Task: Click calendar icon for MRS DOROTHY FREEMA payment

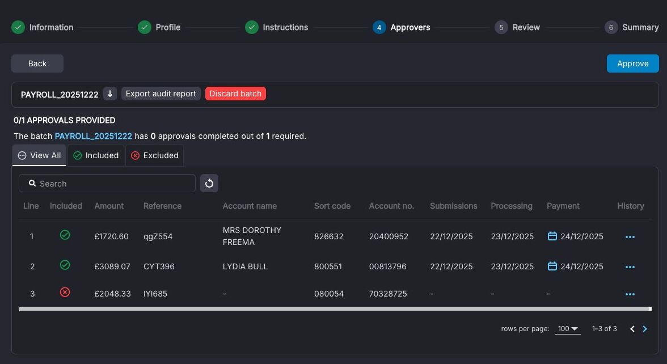Action: point(552,236)
